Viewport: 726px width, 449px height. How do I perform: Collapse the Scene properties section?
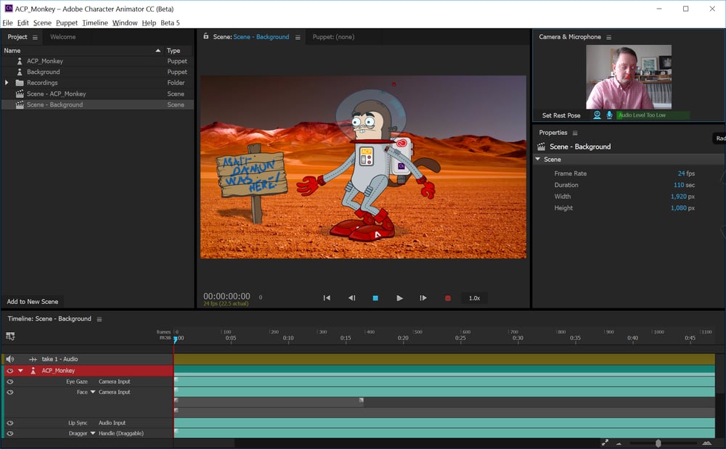(x=538, y=159)
